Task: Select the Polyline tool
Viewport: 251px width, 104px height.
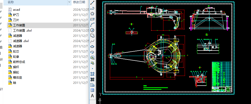Action: pyautogui.click(x=92, y=8)
